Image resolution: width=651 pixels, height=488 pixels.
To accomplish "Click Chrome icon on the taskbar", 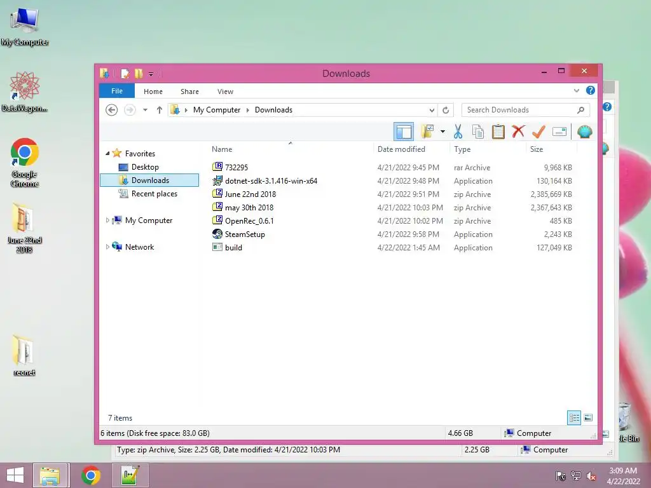I will click(91, 475).
